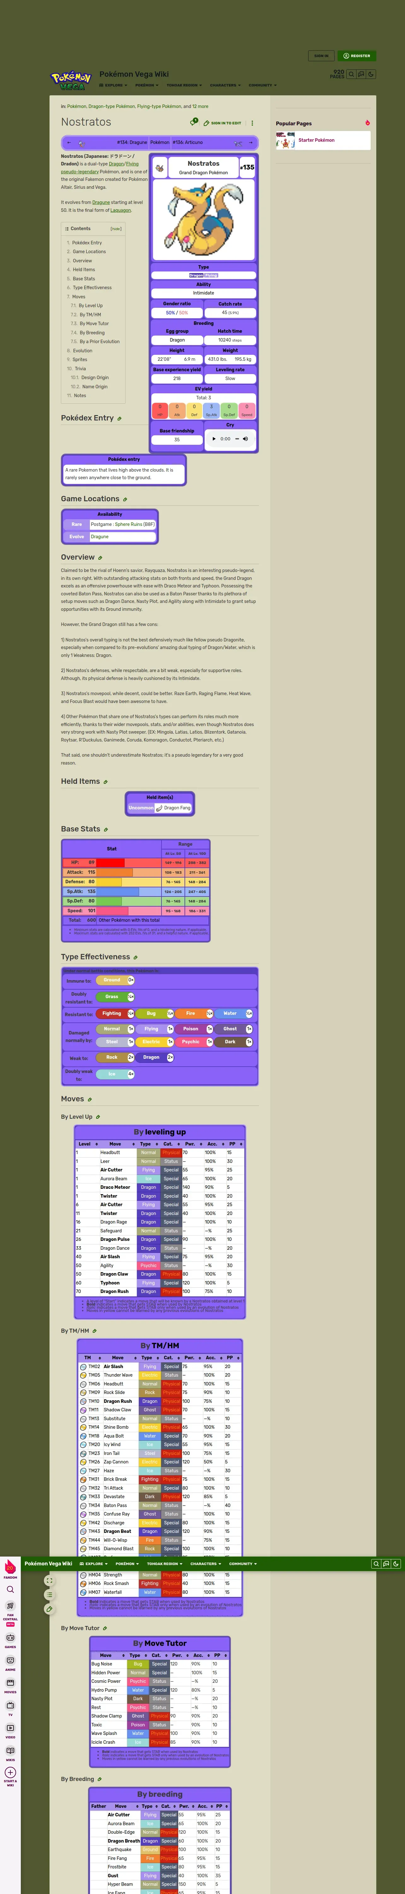Open the floating table of contents icon
405x1894 pixels.
tap(49, 1595)
